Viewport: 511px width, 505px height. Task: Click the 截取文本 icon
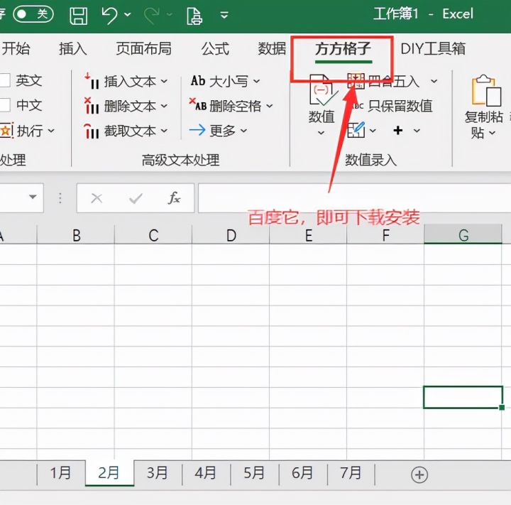pos(92,131)
